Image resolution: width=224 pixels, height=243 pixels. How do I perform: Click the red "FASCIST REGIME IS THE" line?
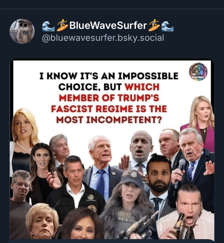(109, 109)
